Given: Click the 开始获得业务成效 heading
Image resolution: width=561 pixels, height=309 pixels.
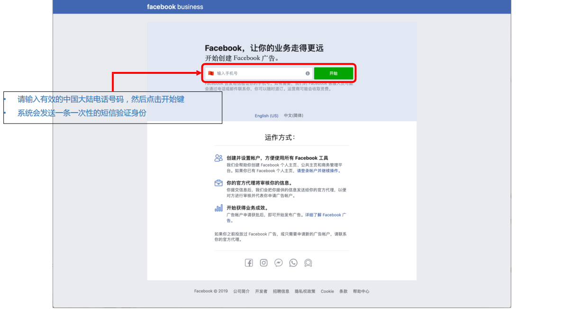Looking at the screenshot, I should pyautogui.click(x=247, y=208).
